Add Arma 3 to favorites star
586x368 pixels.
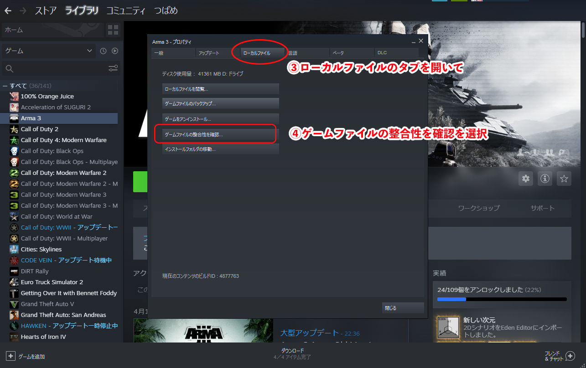point(564,179)
